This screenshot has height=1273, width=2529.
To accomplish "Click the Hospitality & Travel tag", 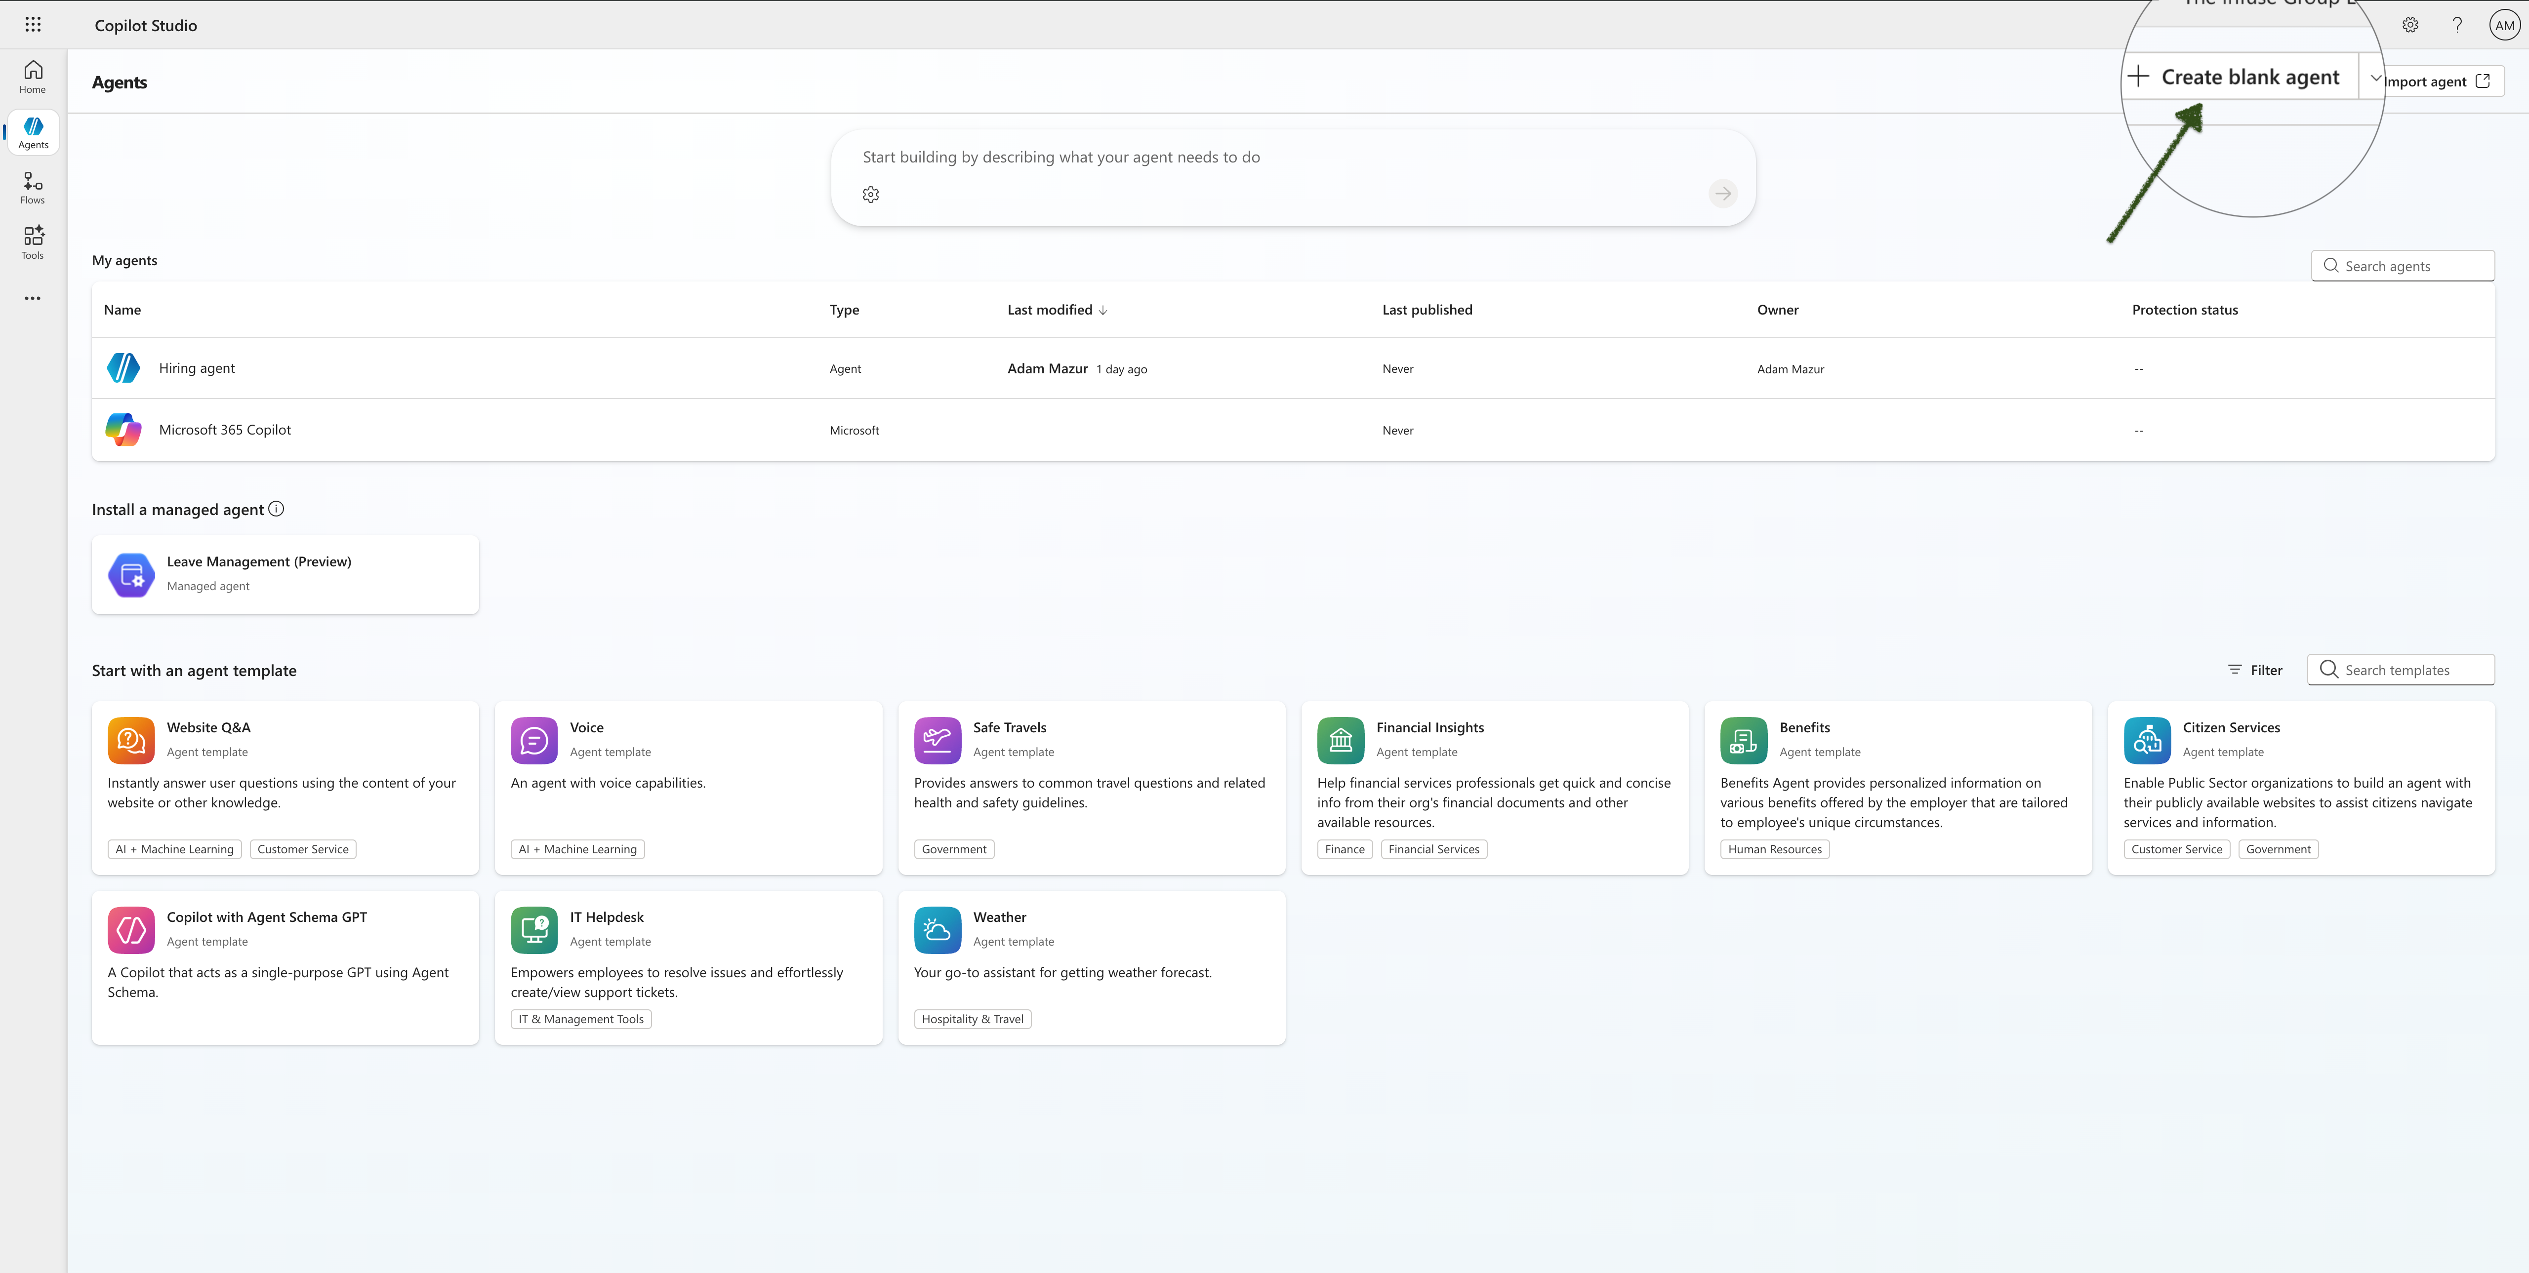I will tap(972, 1020).
